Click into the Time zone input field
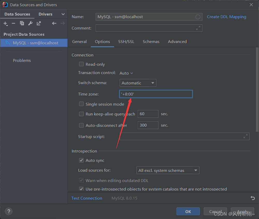 point(160,94)
